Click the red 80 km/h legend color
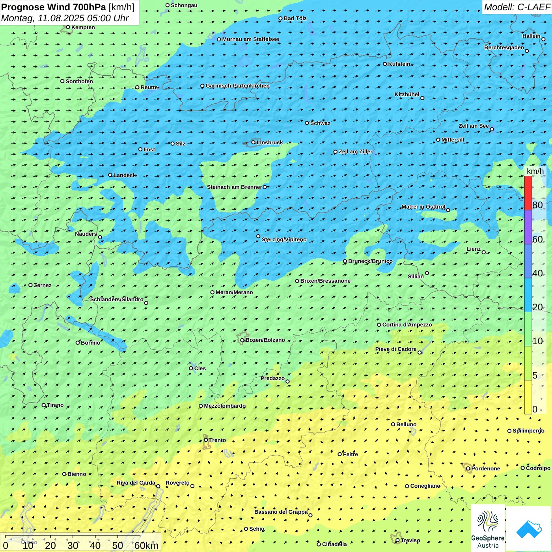Screen dimensions: 552x552 coord(528,193)
